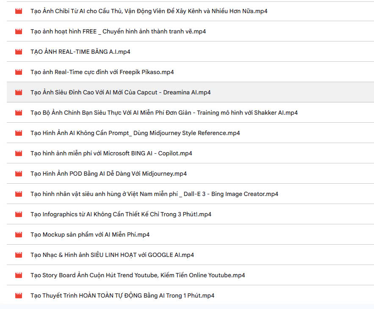This screenshot has width=374, height=309.
Task: Click video icon beside Shakker AI training file
Action: click(19, 113)
